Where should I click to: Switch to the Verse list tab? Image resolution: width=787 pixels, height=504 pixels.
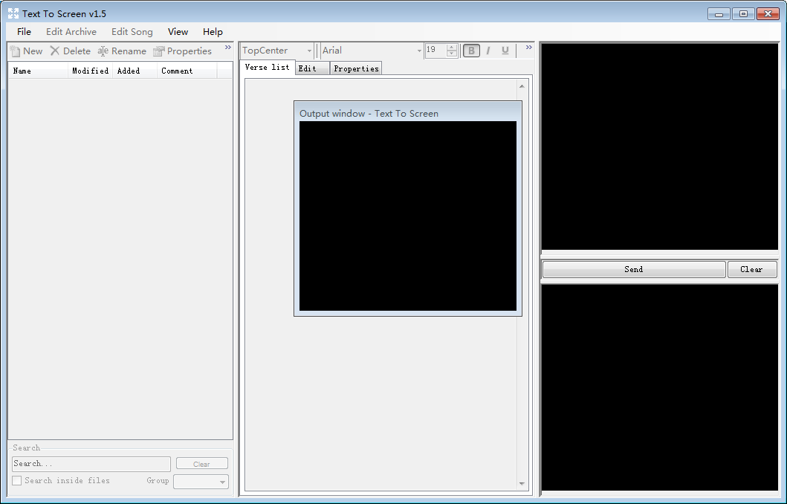267,67
